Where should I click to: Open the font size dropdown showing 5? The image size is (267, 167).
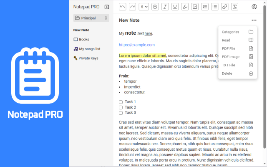coord(144,7)
